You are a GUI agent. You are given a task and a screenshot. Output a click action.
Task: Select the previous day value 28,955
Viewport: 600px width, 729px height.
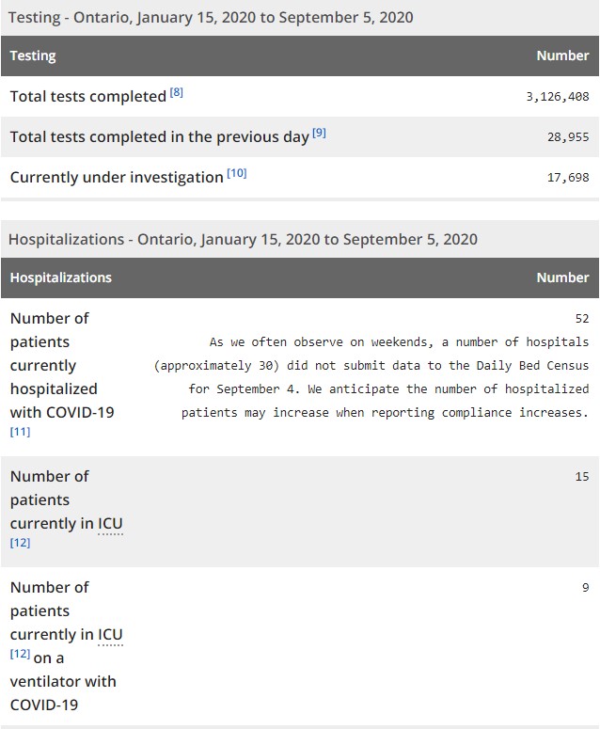(x=568, y=136)
